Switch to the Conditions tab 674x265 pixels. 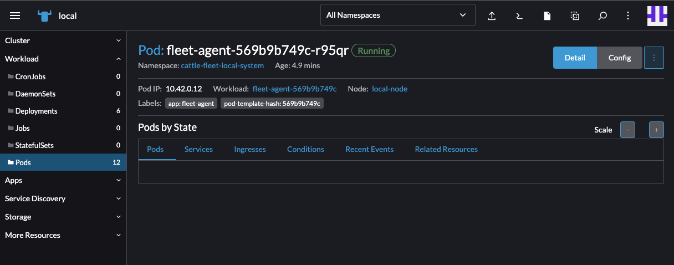coord(305,149)
